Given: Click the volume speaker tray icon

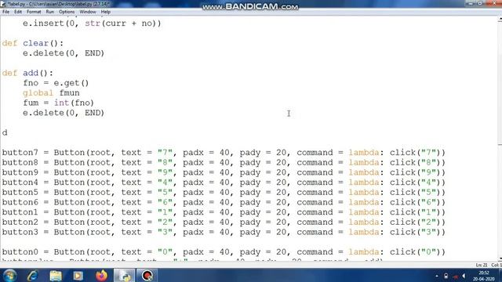Looking at the screenshot, I should pos(464,276).
